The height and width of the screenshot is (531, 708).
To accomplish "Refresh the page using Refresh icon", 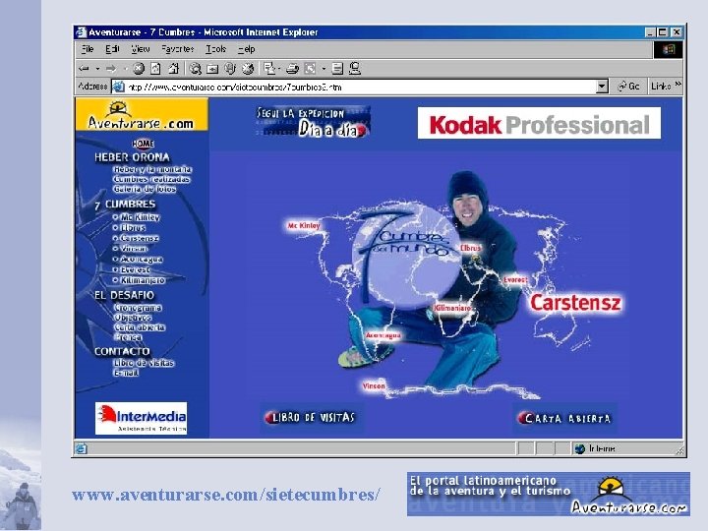I will click(155, 69).
